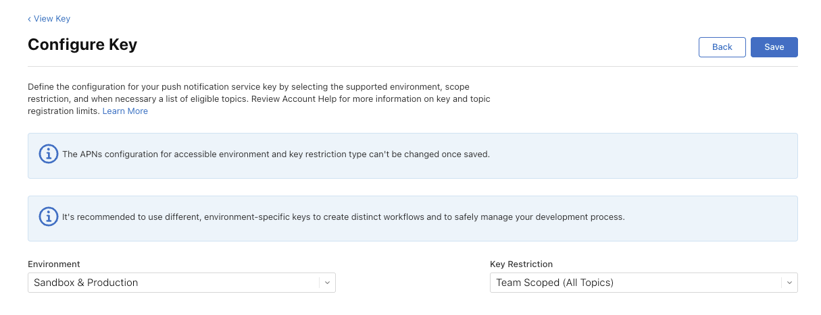Click the Environment field label
The height and width of the screenshot is (315, 821).
click(54, 264)
